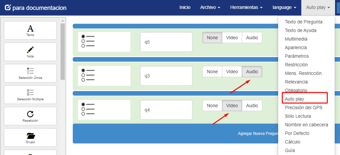The width and height of the screenshot is (340, 155).
Task: Select the Nota pencil icon
Action: click(x=30, y=50)
